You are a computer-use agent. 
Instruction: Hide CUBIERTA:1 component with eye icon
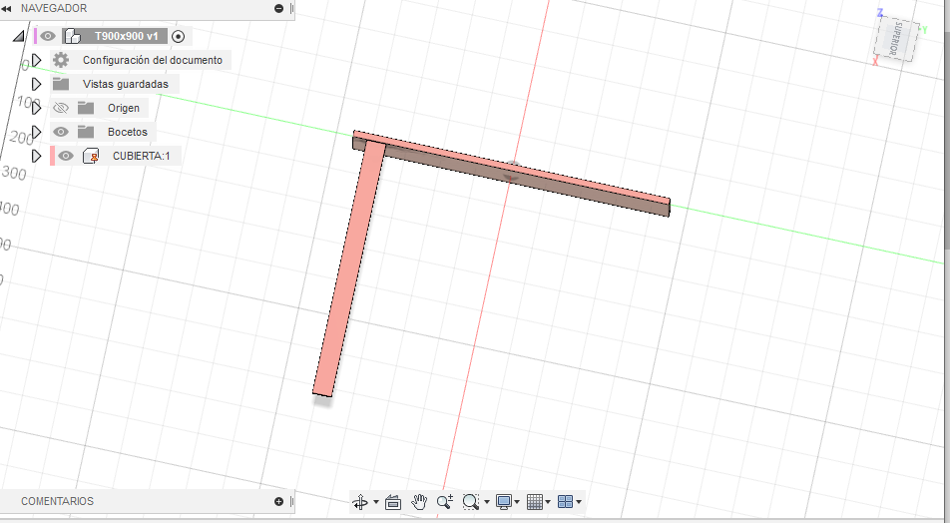(x=66, y=156)
